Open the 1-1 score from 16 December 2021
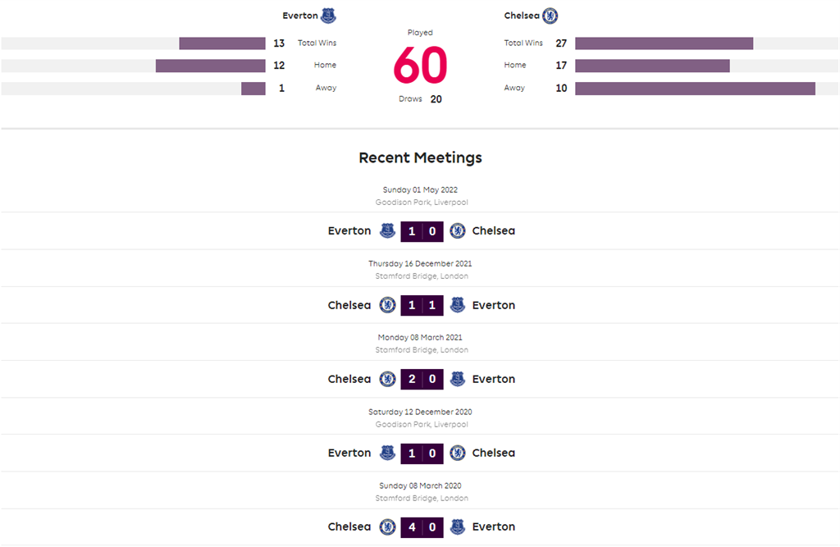 pos(422,305)
